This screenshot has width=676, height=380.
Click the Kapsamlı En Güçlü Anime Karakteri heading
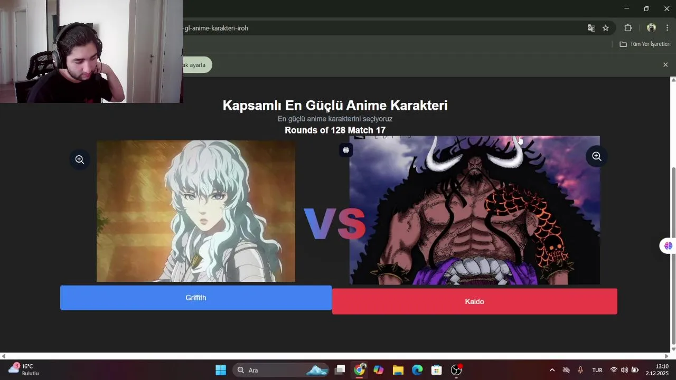pyautogui.click(x=335, y=105)
